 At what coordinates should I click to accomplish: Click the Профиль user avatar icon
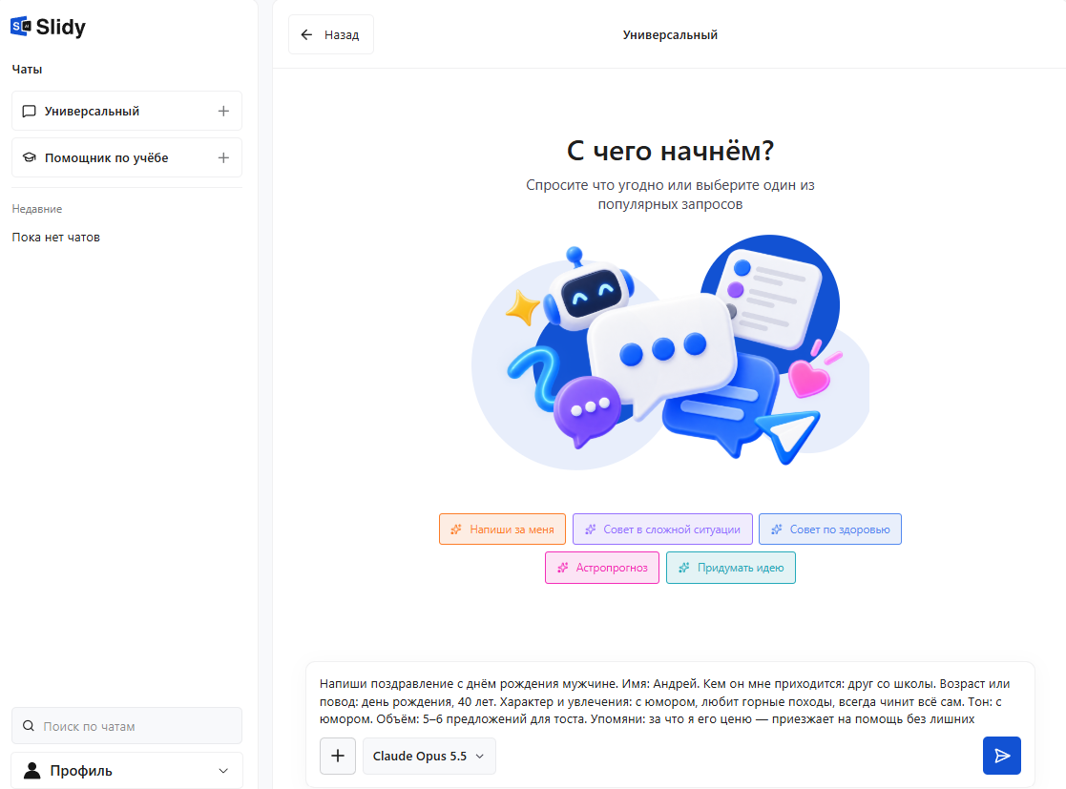[x=31, y=770]
